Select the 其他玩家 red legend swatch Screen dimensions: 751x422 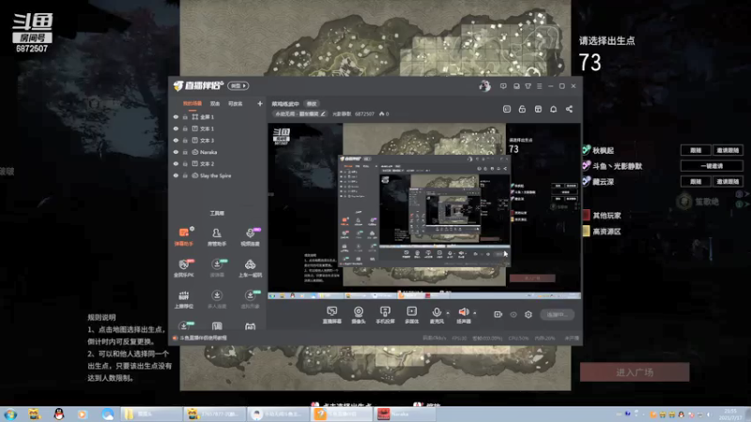[586, 216]
